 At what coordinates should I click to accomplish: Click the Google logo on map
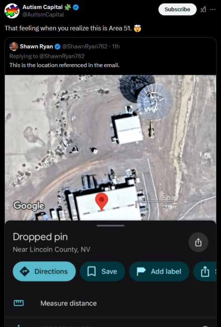click(29, 205)
